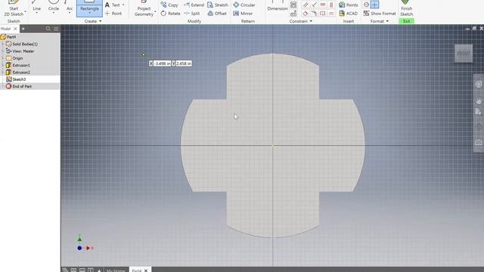Insert Points from the Insert panel
Viewport: 484px width, 272px height.
pyautogui.click(x=348, y=5)
